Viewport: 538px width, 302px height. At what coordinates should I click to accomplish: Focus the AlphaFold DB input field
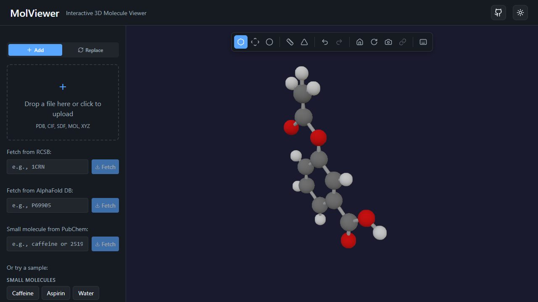47,205
